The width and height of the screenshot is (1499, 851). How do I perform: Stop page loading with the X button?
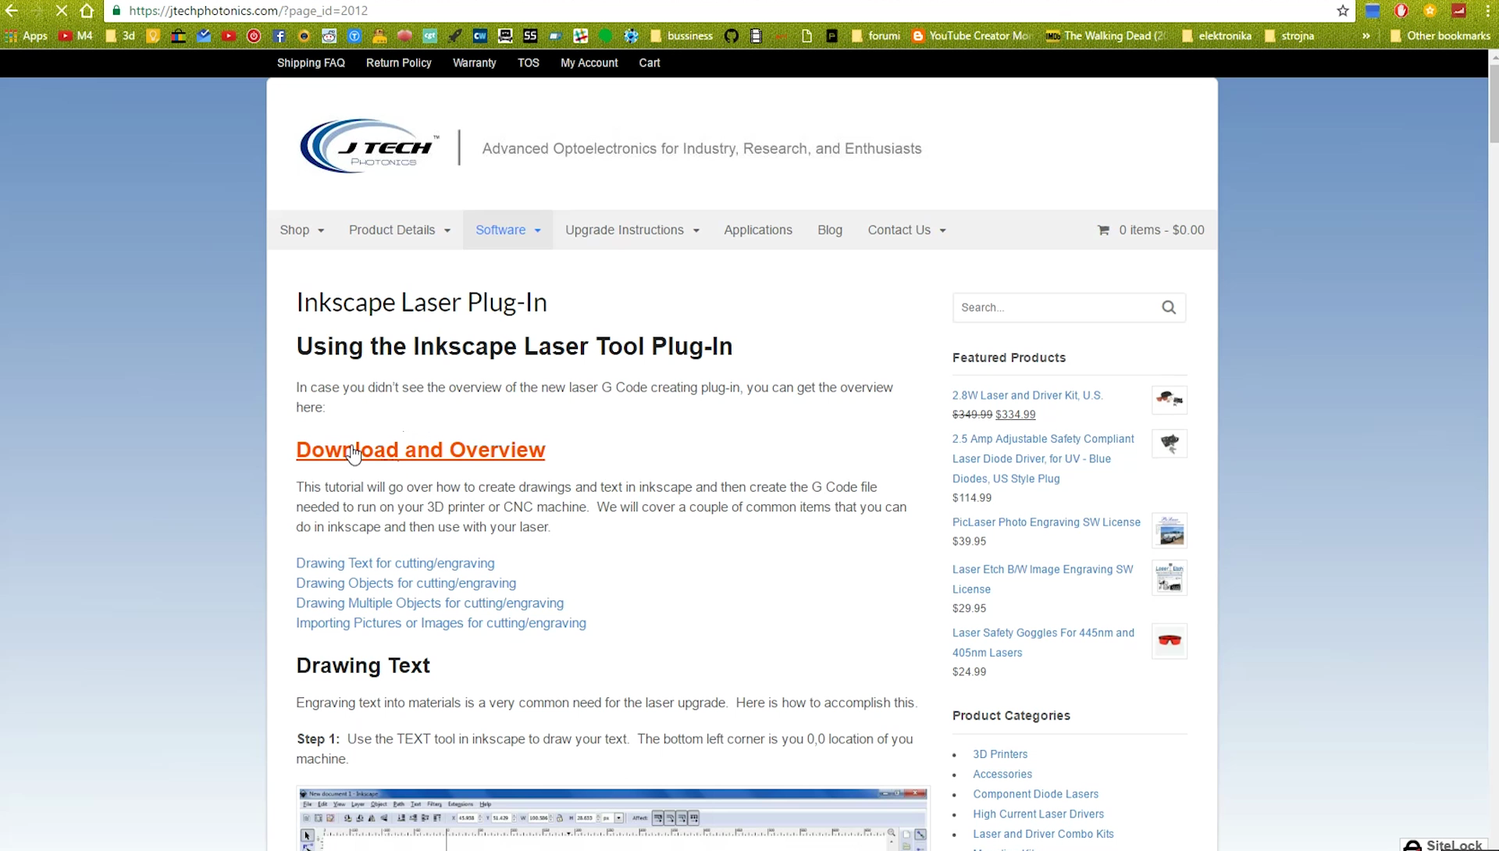coord(61,11)
